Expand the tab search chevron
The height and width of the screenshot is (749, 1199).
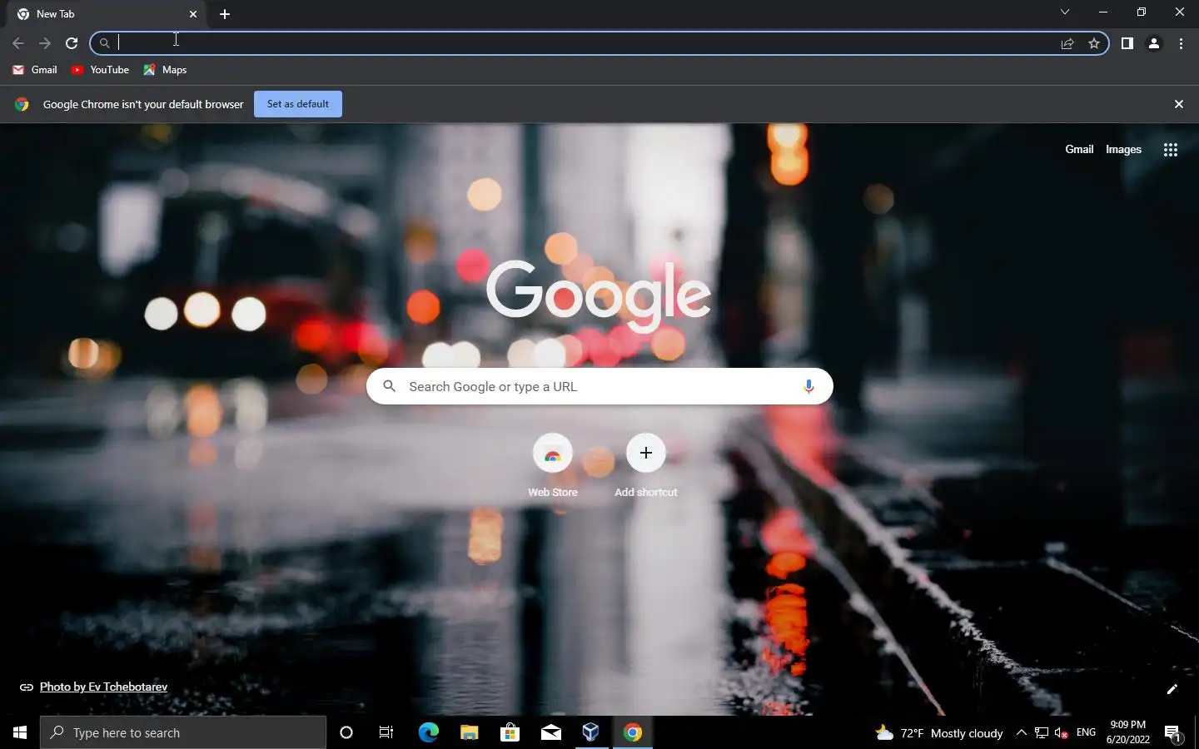point(1064,12)
